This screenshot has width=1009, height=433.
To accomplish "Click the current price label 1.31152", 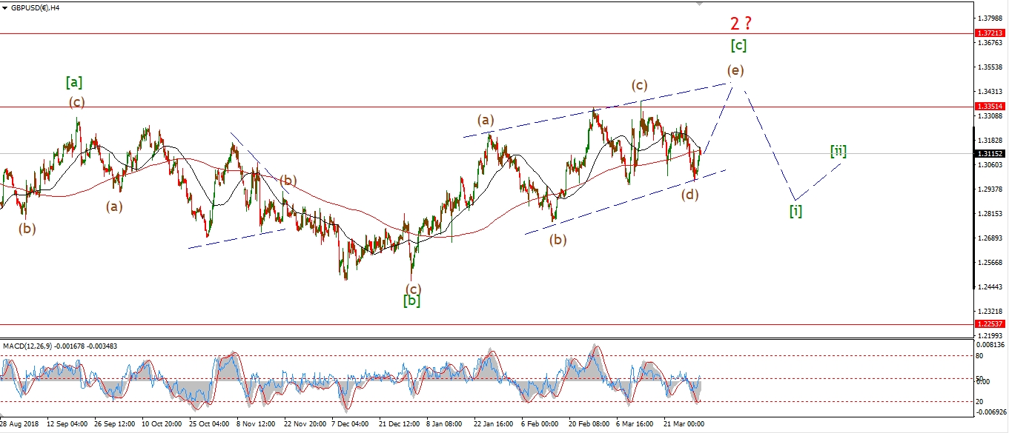I will pyautogui.click(x=990, y=153).
